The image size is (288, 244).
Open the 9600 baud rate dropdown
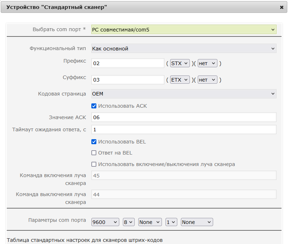(x=105, y=222)
